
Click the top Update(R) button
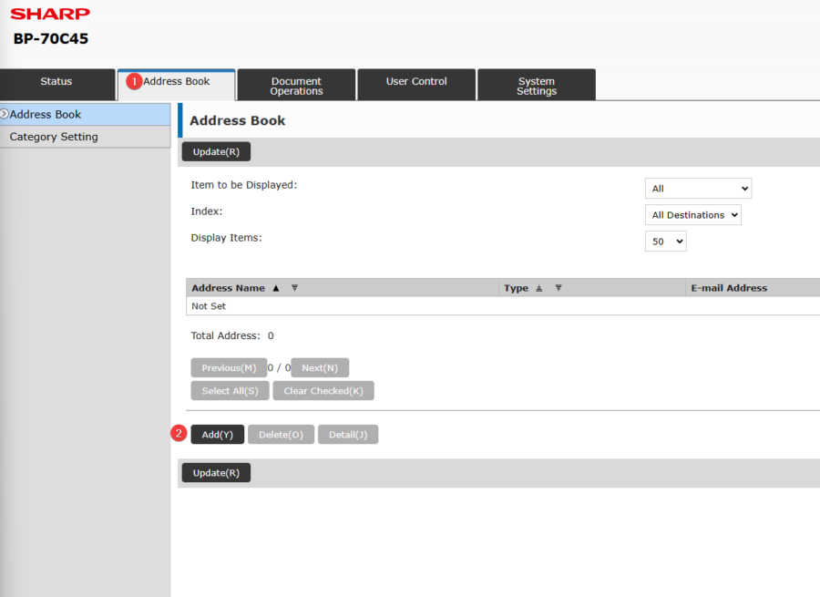click(x=216, y=152)
